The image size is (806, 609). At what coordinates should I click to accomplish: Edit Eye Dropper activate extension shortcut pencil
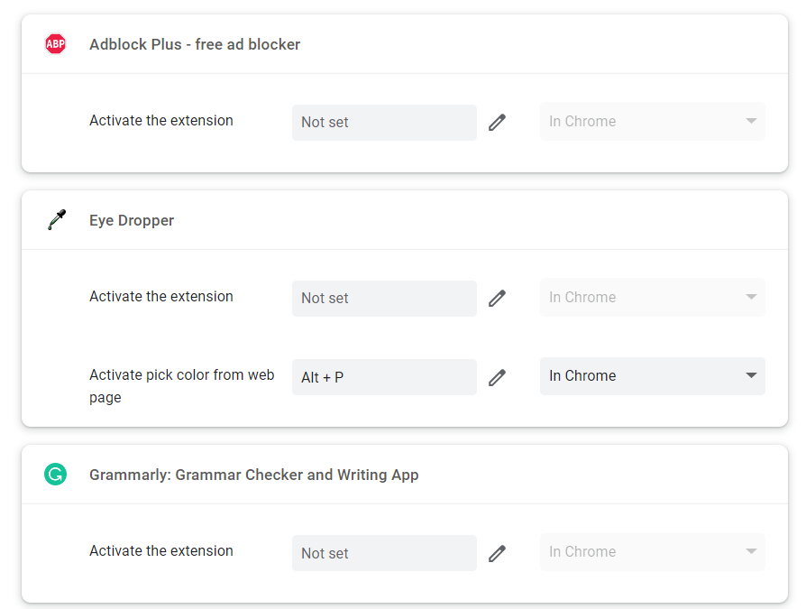pyautogui.click(x=497, y=299)
